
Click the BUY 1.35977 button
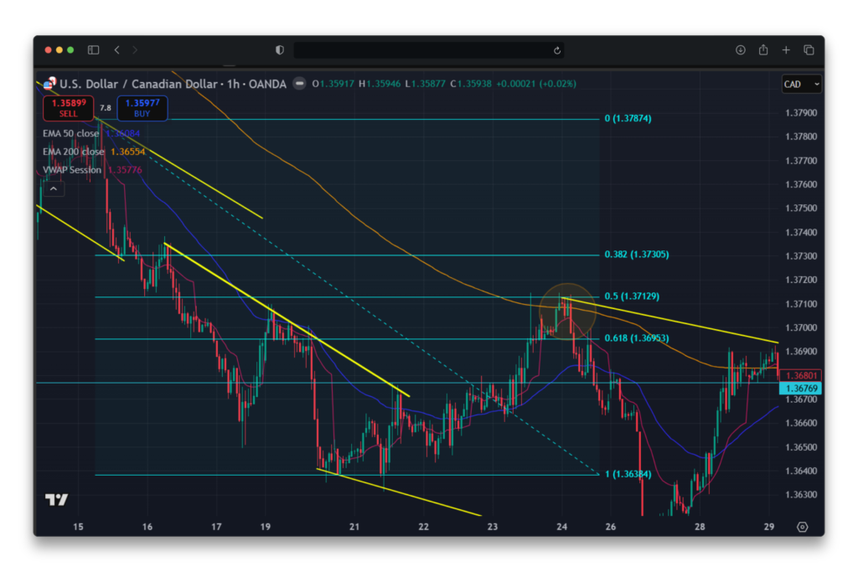coord(142,108)
